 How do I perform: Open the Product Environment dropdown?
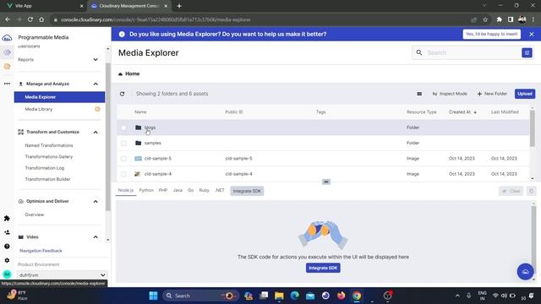point(62,275)
